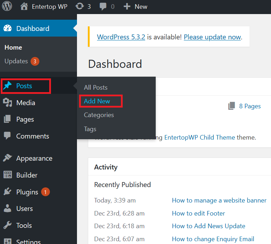Open the EntertopWP Child Theme link

[x=200, y=137]
